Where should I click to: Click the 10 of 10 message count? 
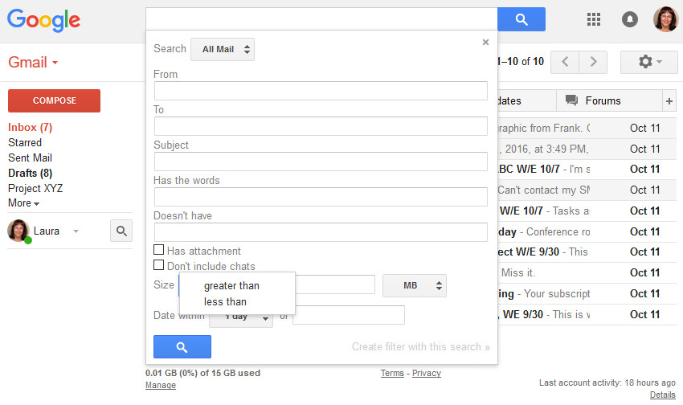tap(521, 61)
